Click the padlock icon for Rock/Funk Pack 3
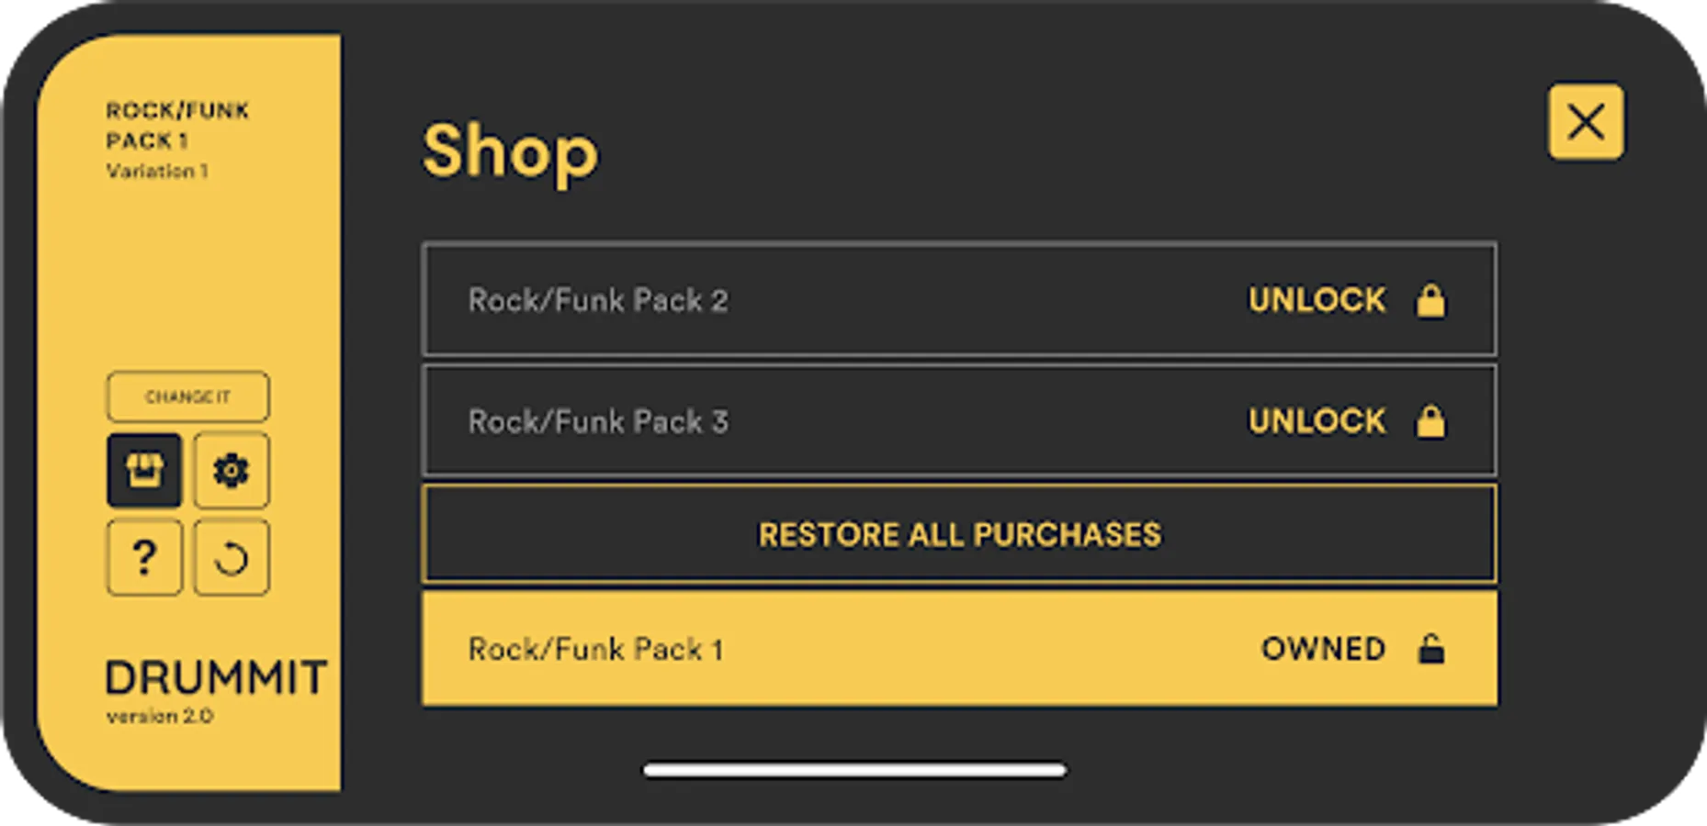The width and height of the screenshot is (1707, 826). click(1430, 421)
